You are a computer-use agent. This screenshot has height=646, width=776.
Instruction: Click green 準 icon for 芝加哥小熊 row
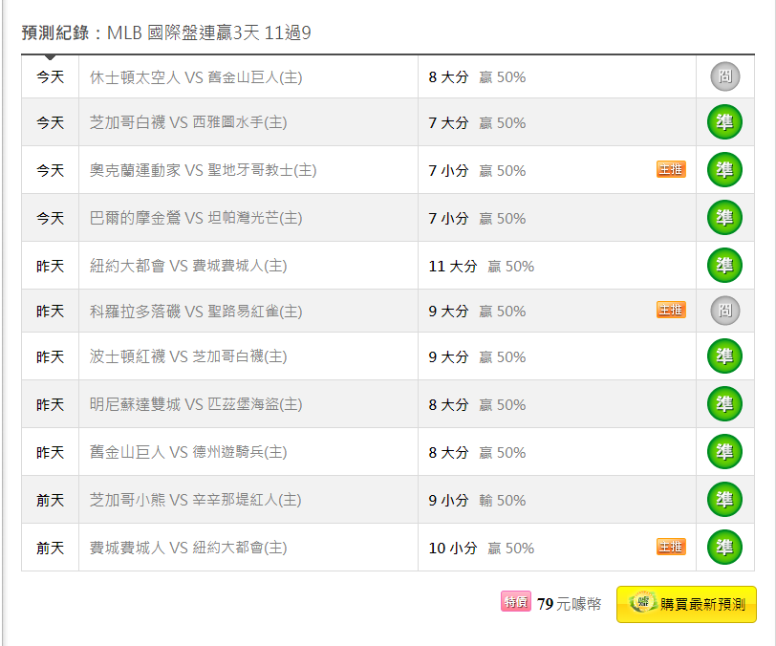[725, 500]
